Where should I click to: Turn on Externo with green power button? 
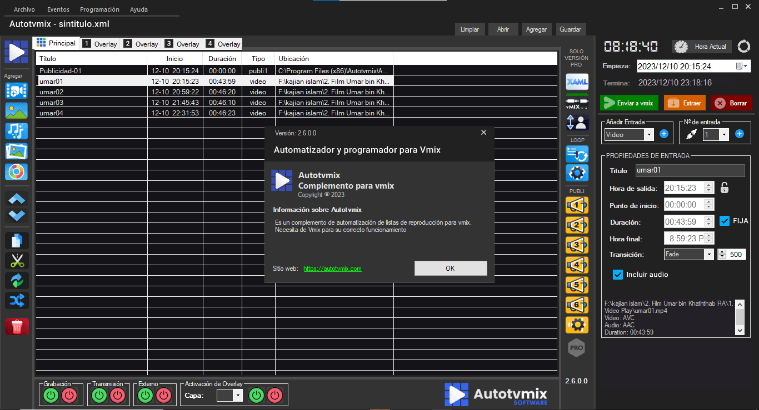pyautogui.click(x=146, y=396)
